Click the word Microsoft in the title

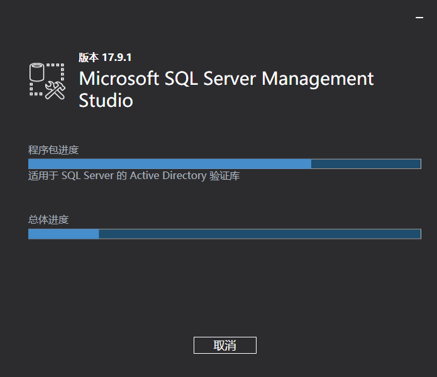pyautogui.click(x=119, y=79)
